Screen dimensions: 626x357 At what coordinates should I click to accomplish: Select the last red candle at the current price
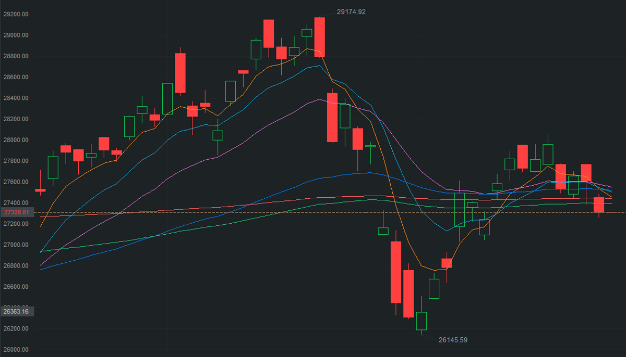click(x=599, y=205)
